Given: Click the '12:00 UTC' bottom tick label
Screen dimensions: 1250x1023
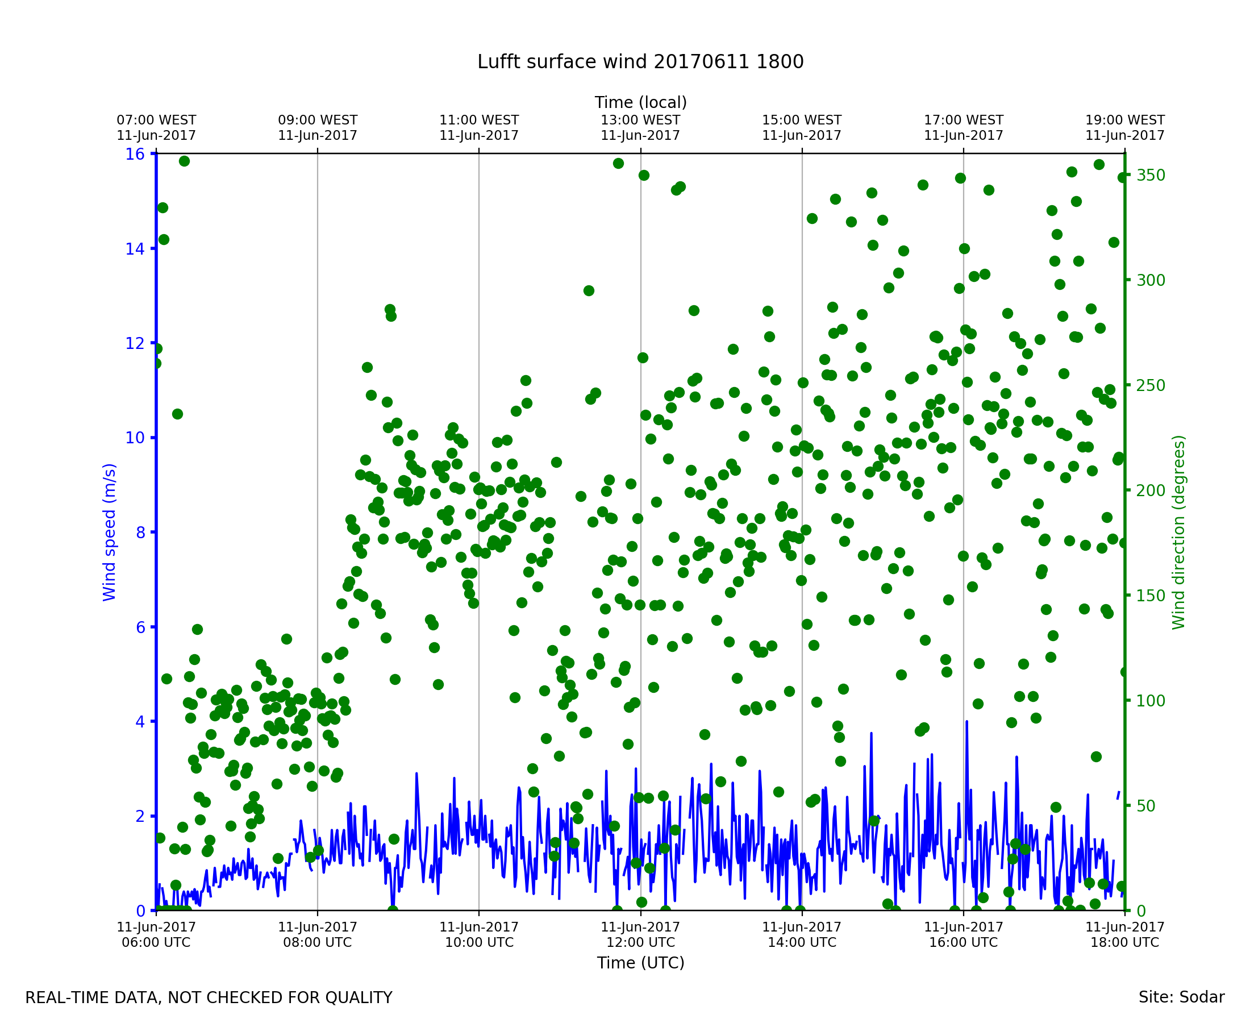Looking at the screenshot, I should coord(640,942).
